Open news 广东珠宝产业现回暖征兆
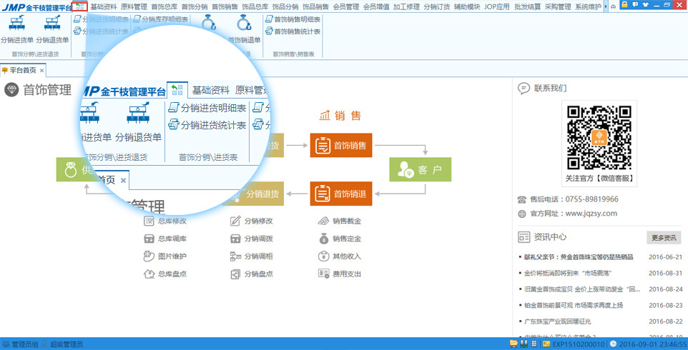This screenshot has height=350, width=688. [558, 321]
